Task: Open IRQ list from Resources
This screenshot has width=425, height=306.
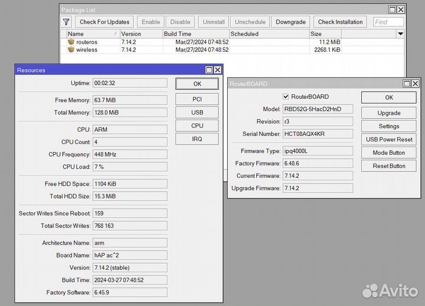Action: tap(197, 139)
